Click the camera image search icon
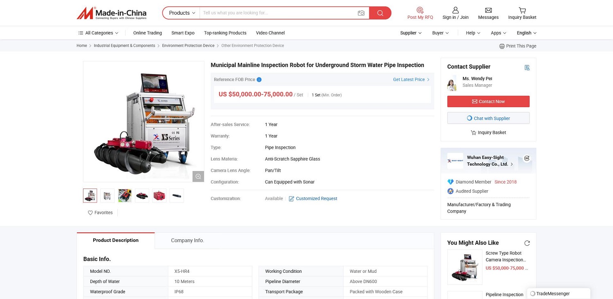Image resolution: width=613 pixels, height=299 pixels. click(361, 13)
